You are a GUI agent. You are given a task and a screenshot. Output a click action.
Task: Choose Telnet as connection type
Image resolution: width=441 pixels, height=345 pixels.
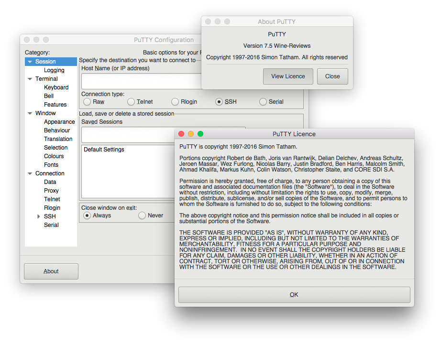[131, 102]
